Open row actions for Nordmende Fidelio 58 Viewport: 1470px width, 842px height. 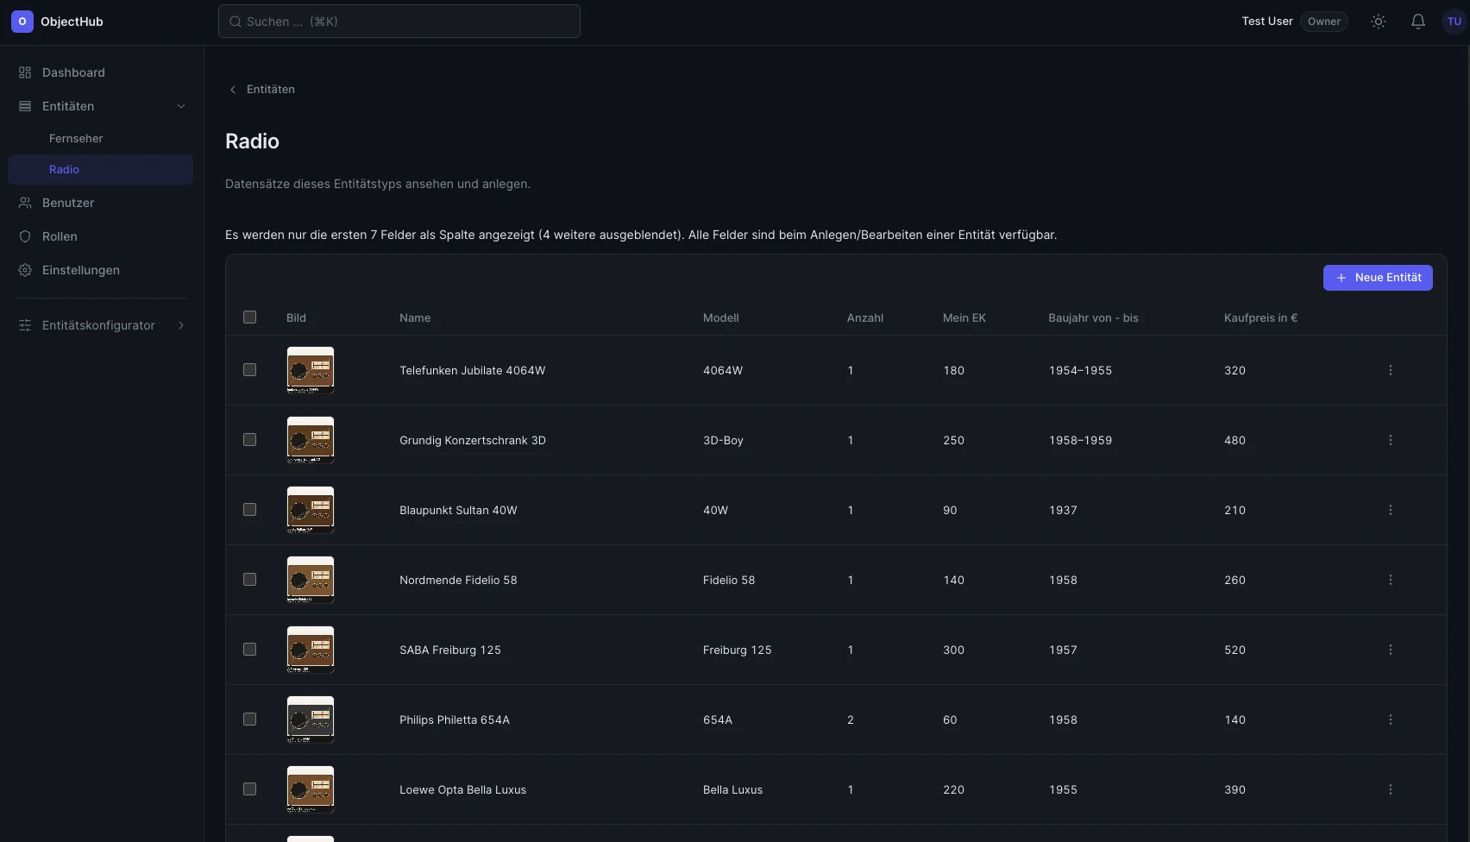point(1391,580)
